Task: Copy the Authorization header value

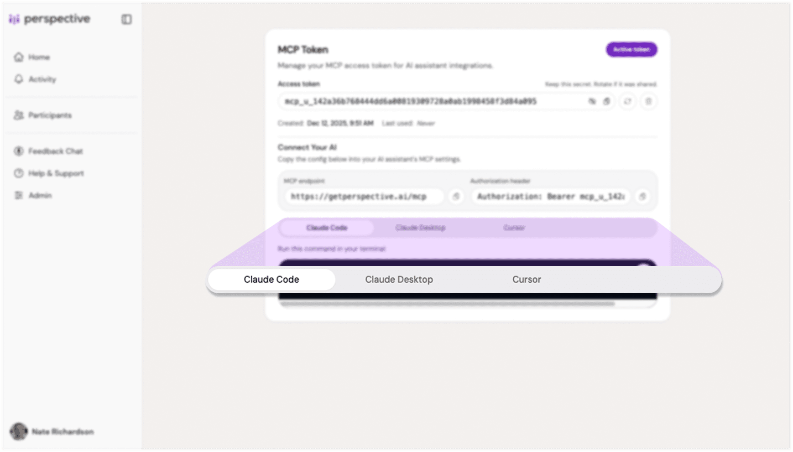Action: point(642,196)
